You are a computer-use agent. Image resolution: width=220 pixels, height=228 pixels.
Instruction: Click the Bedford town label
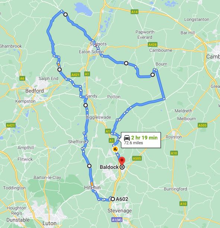click(x=35, y=91)
